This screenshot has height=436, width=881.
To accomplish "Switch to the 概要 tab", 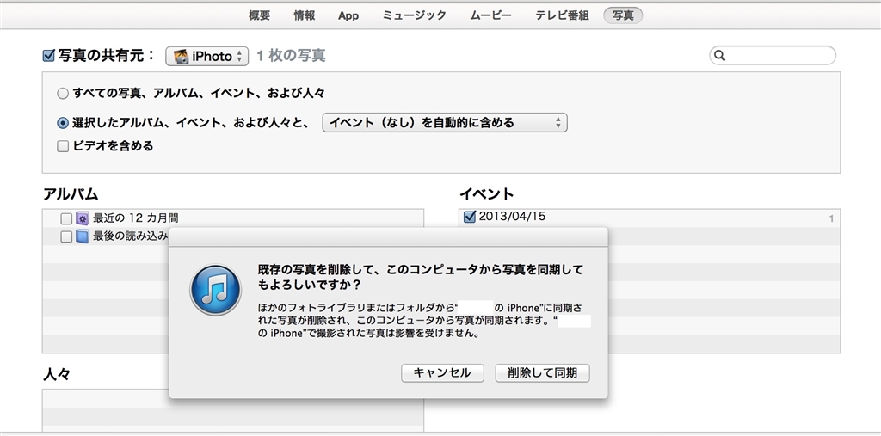I will pyautogui.click(x=259, y=15).
